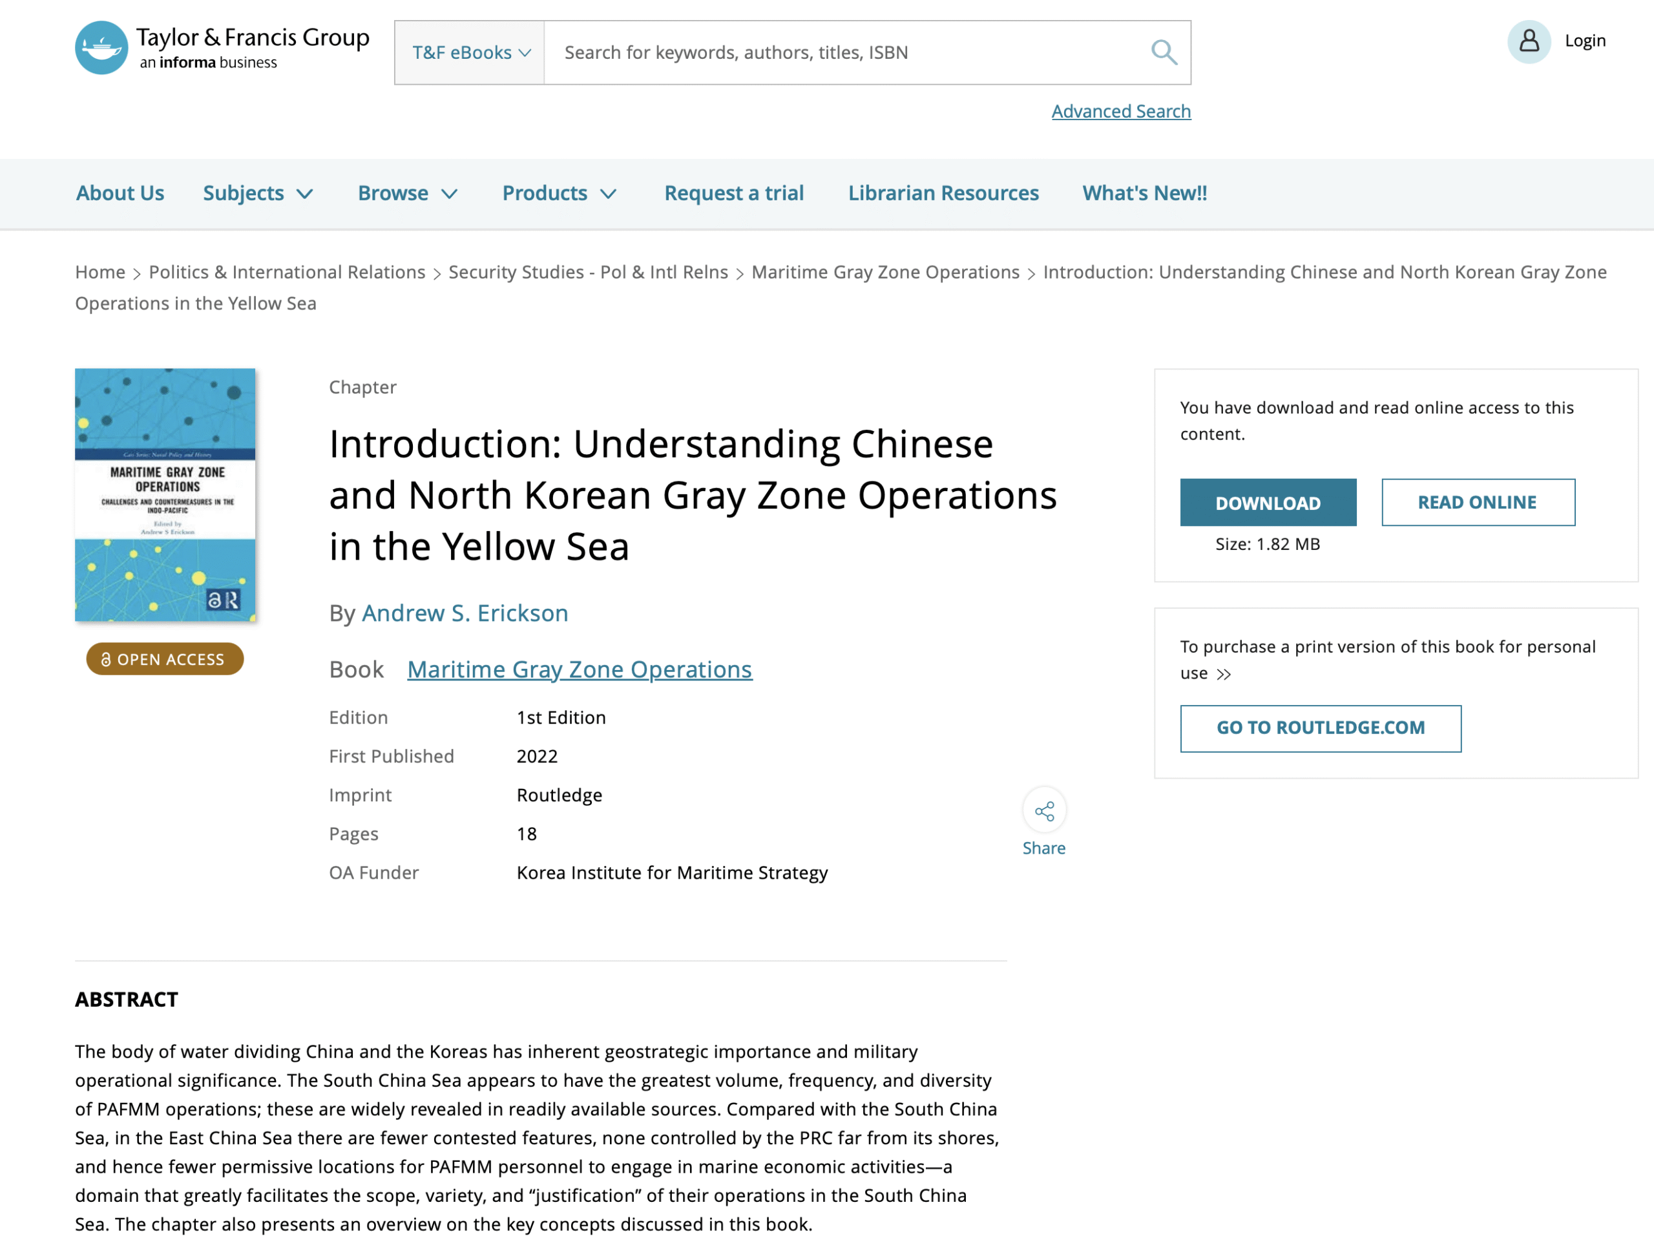Click the double-arrow icon beside 'use'
The width and height of the screenshot is (1654, 1240).
[x=1224, y=674]
